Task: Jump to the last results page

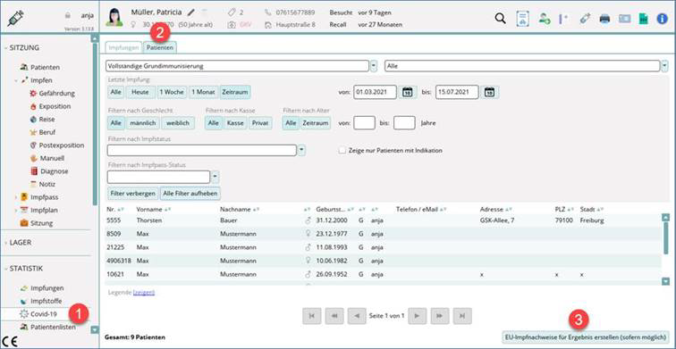Action: [x=462, y=316]
